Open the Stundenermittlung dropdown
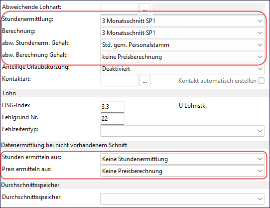 pos(182,21)
